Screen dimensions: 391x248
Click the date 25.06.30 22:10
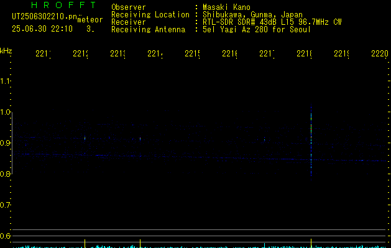[42, 29]
